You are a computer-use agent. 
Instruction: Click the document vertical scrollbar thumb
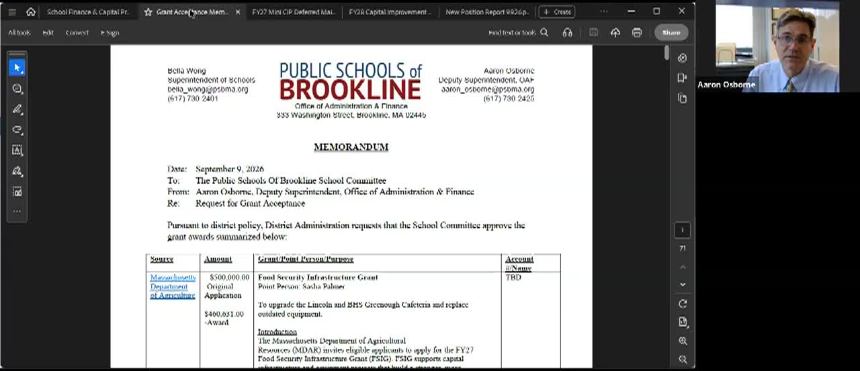point(666,52)
